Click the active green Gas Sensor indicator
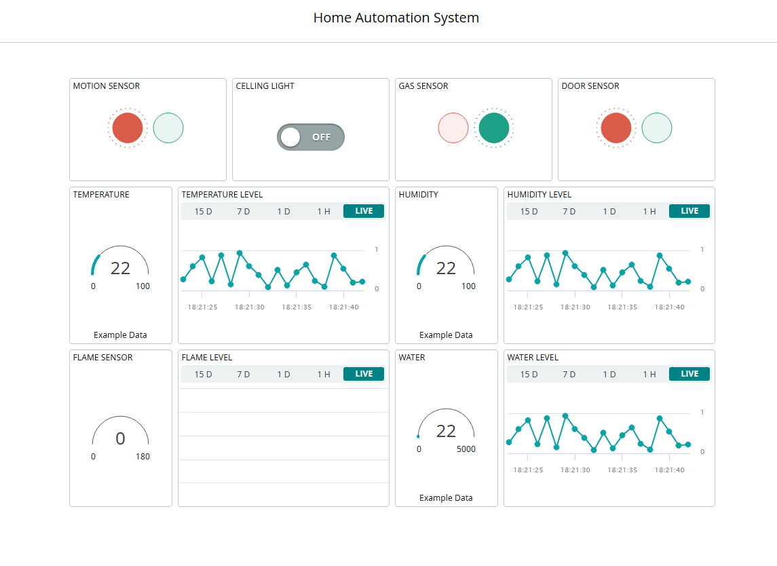 coord(494,128)
